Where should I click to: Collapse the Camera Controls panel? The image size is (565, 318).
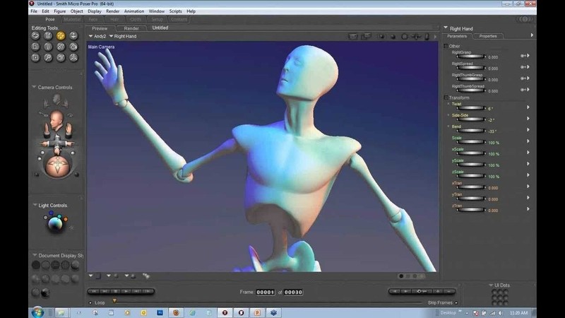click(34, 88)
